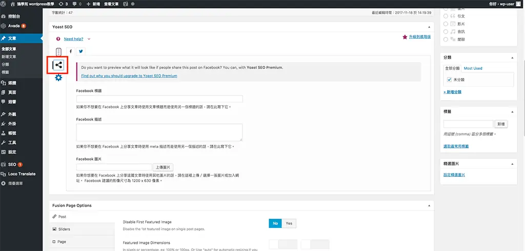The image size is (525, 251).
Task: Click the Need help? link
Action: click(74, 39)
